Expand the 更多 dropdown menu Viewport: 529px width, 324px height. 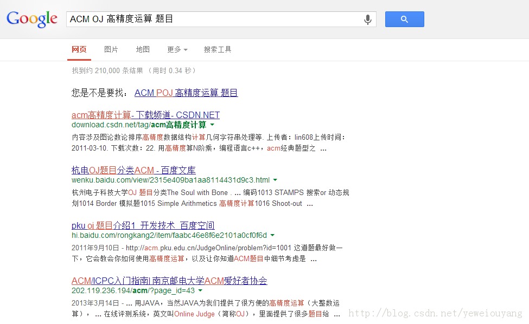coord(177,49)
